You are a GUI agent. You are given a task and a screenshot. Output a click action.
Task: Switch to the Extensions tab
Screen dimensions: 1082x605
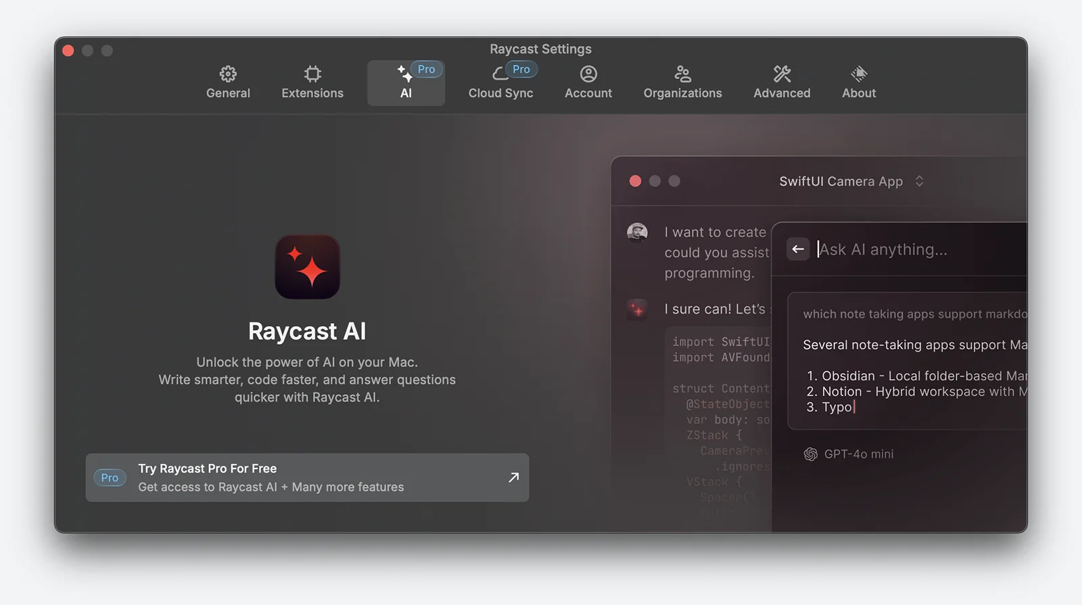[312, 82]
